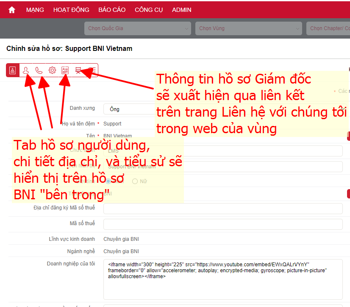Open the Chọn Chapter dropdown

click(x=328, y=28)
